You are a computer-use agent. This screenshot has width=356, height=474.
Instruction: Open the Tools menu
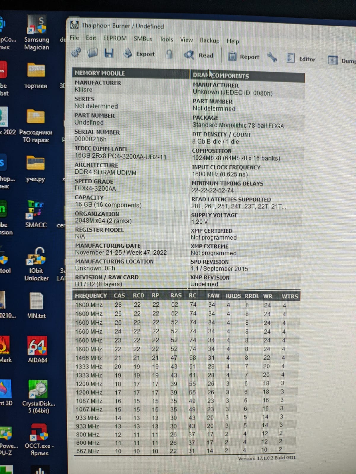tap(166, 39)
